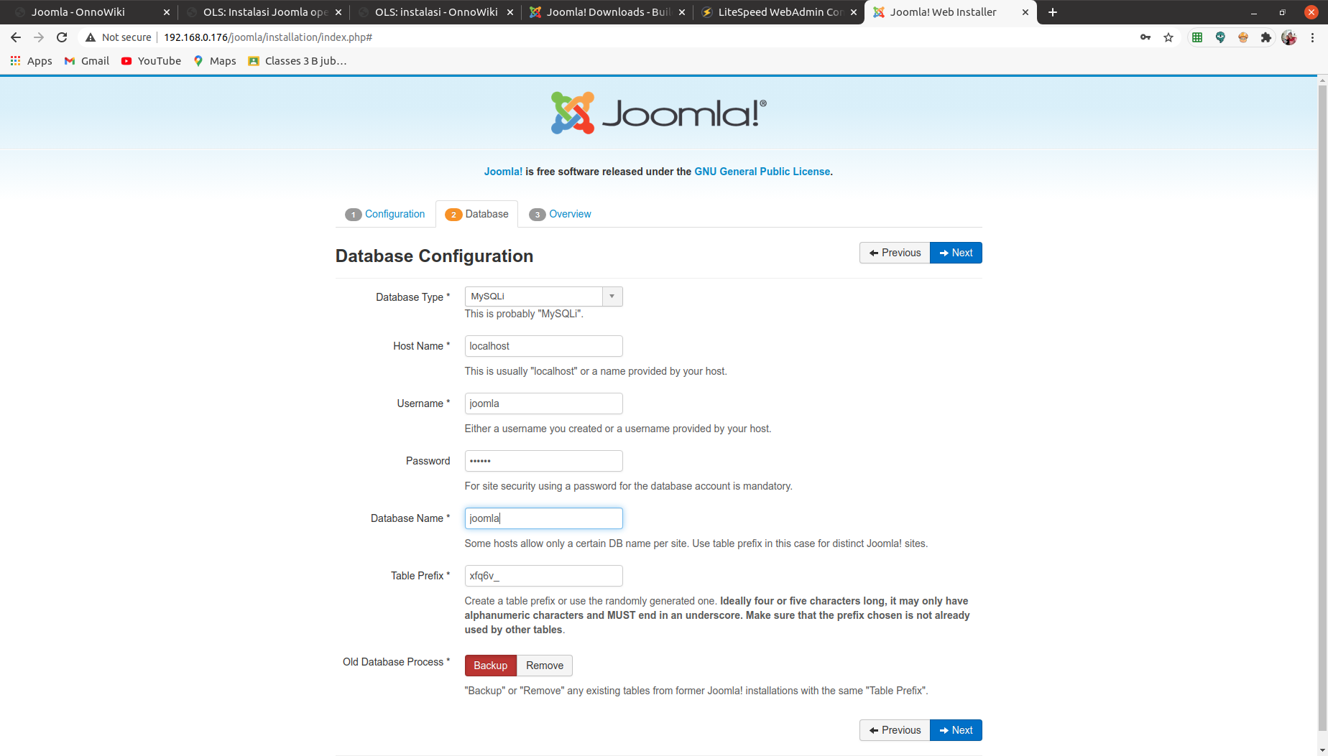Screen dimensions: 1328x756
Task: Open the Overview step tab
Action: point(561,214)
